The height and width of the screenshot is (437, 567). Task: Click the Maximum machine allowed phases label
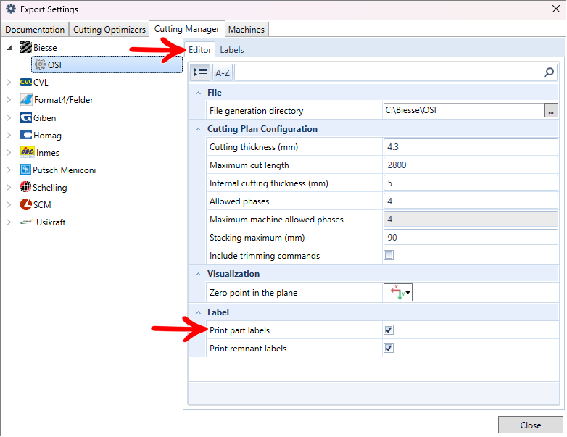click(x=276, y=220)
